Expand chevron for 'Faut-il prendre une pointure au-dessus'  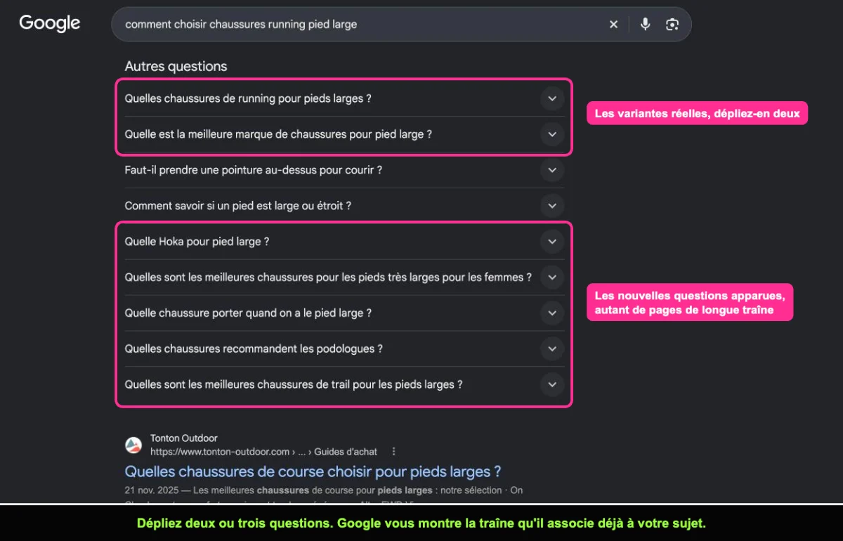point(552,170)
